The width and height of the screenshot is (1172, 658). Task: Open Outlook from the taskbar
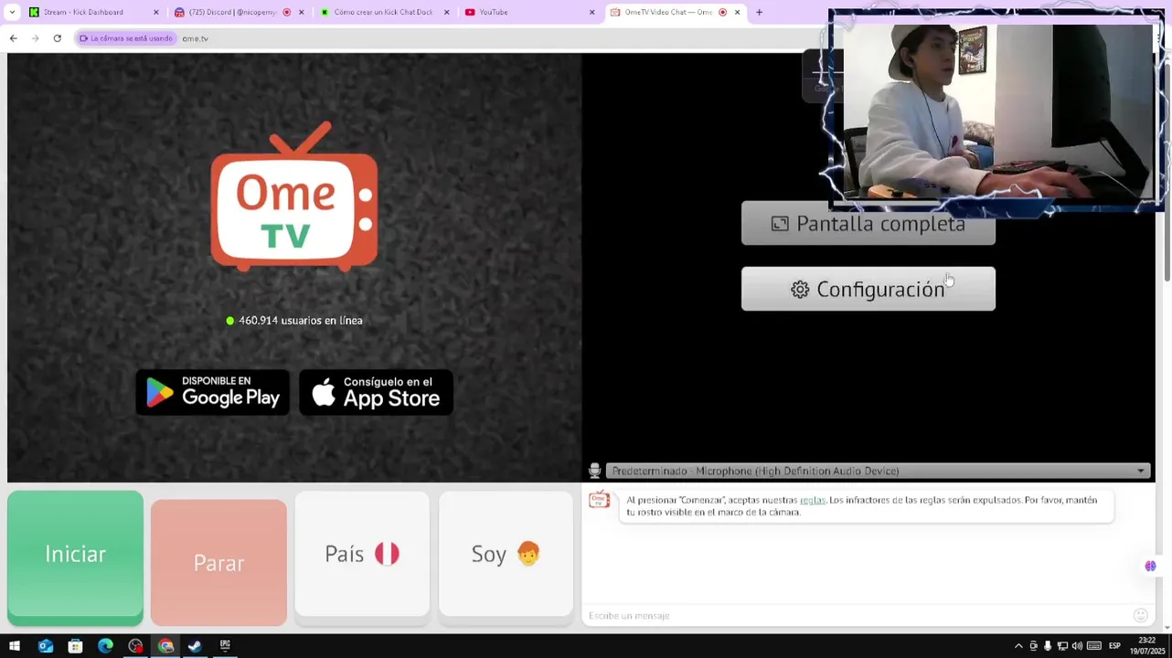pos(46,646)
